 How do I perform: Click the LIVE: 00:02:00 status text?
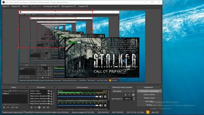(103, 112)
